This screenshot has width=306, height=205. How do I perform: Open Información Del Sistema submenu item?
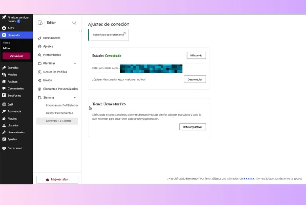(x=62, y=105)
